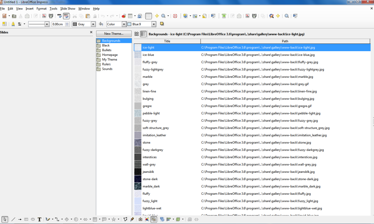Open the Insert menu
Image resolution: width=374 pixels, height=224 pixels.
click(30, 8)
